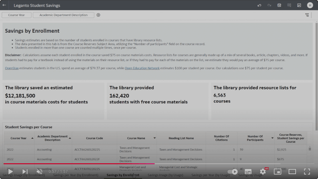This screenshot has width=318, height=179.
Task: Click the back arrow beside Leganto Student Savings
Action: pyautogui.click(x=4, y=5)
